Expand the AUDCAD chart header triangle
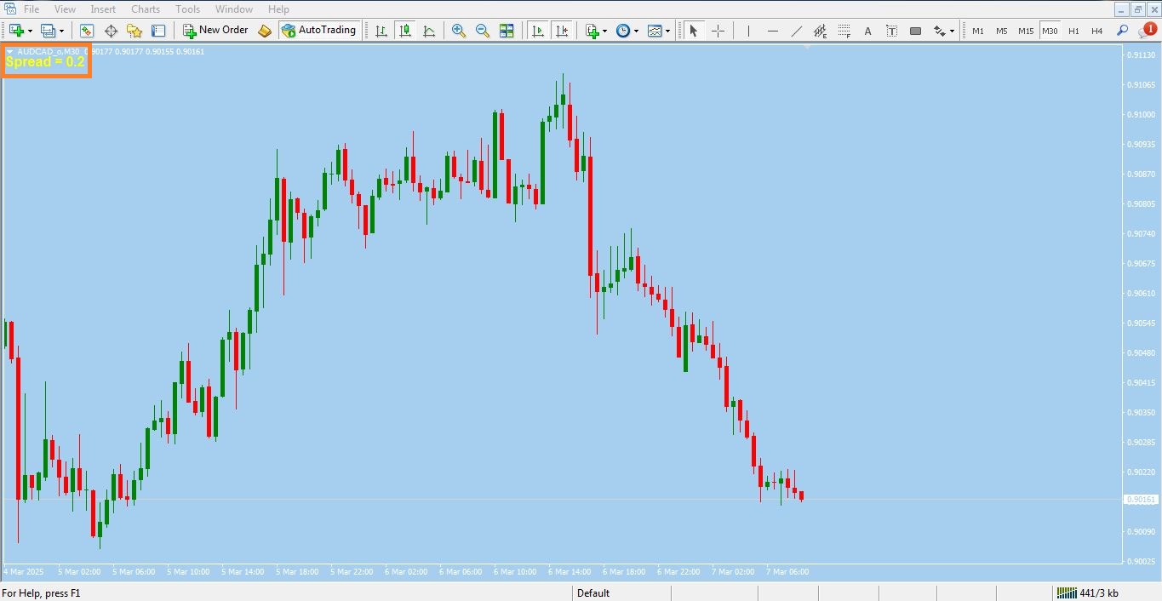Screen dimensions: 1162x601 coord(9,52)
